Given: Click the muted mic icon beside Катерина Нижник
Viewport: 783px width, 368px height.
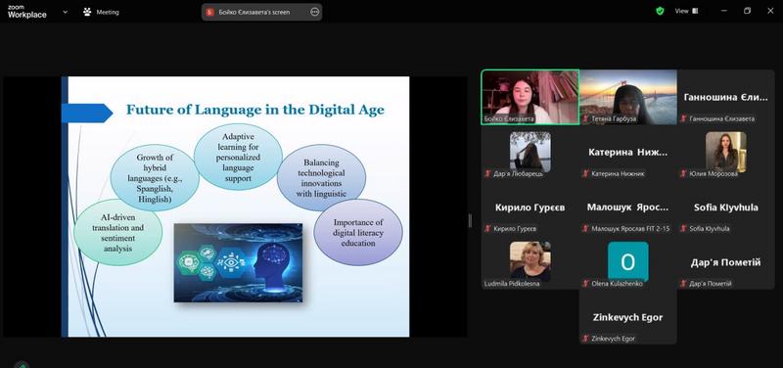Looking at the screenshot, I should [585, 174].
